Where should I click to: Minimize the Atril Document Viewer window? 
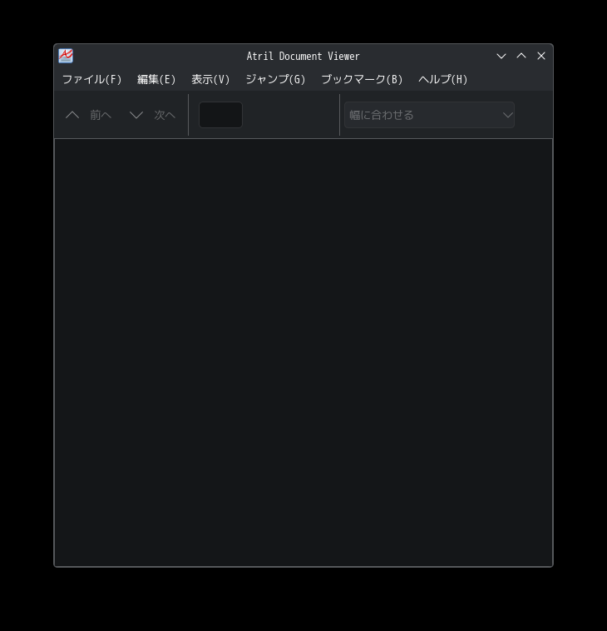tap(501, 56)
